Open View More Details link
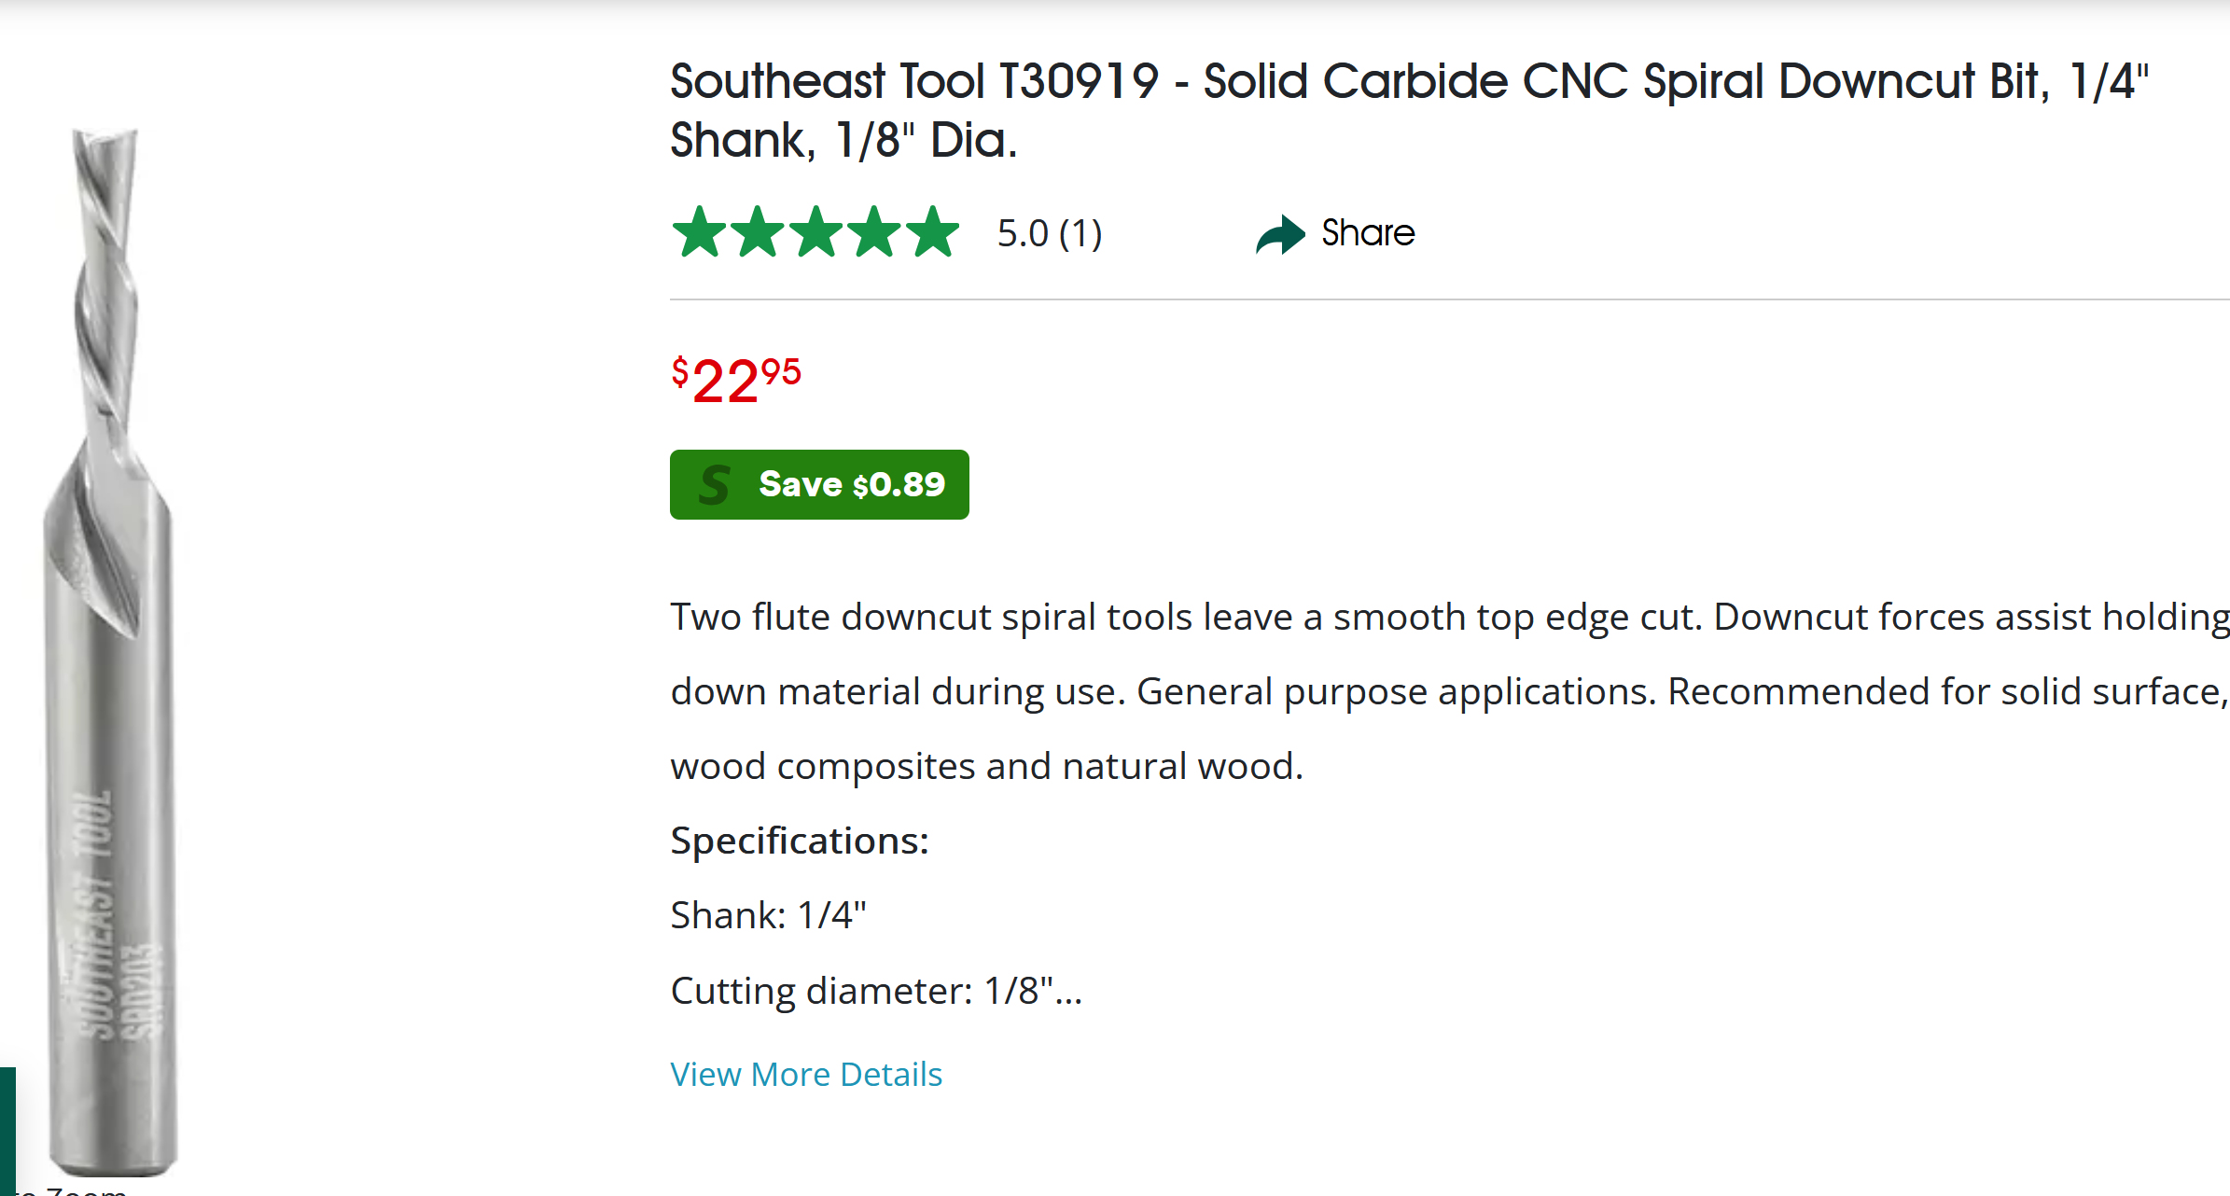The image size is (2230, 1196). (806, 1074)
